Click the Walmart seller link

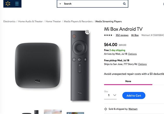click(133, 109)
